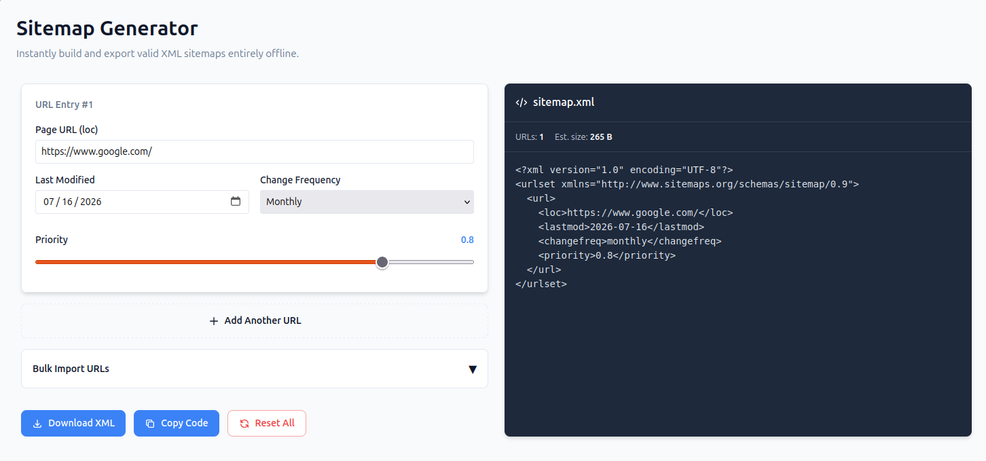Viewport: 986px width, 461px height.
Task: Click the plus icon beside Add Another URL
Action: pos(214,320)
